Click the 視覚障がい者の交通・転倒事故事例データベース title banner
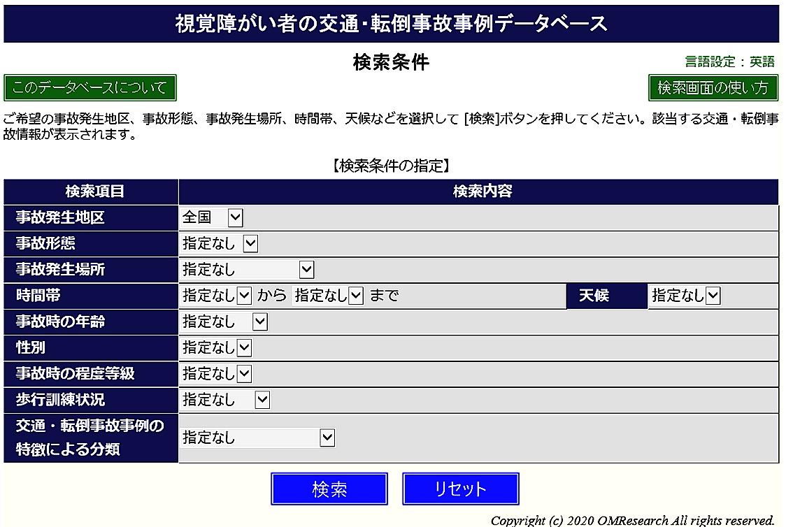Image resolution: width=786 pixels, height=527 pixels. pos(391,24)
